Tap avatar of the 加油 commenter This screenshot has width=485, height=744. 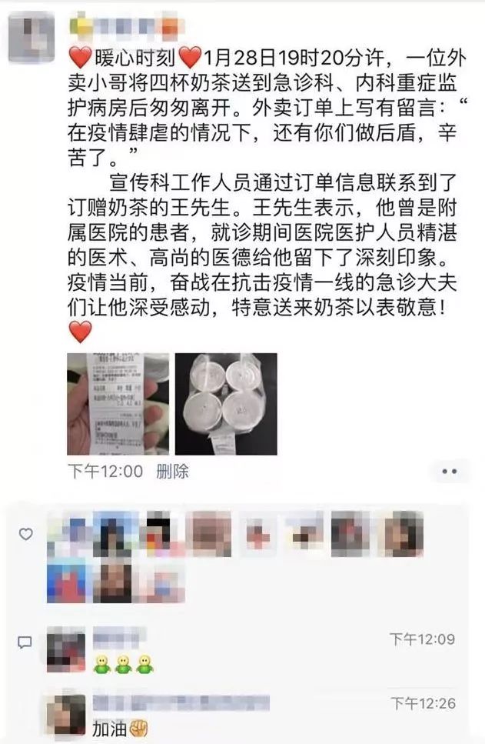[66, 716]
